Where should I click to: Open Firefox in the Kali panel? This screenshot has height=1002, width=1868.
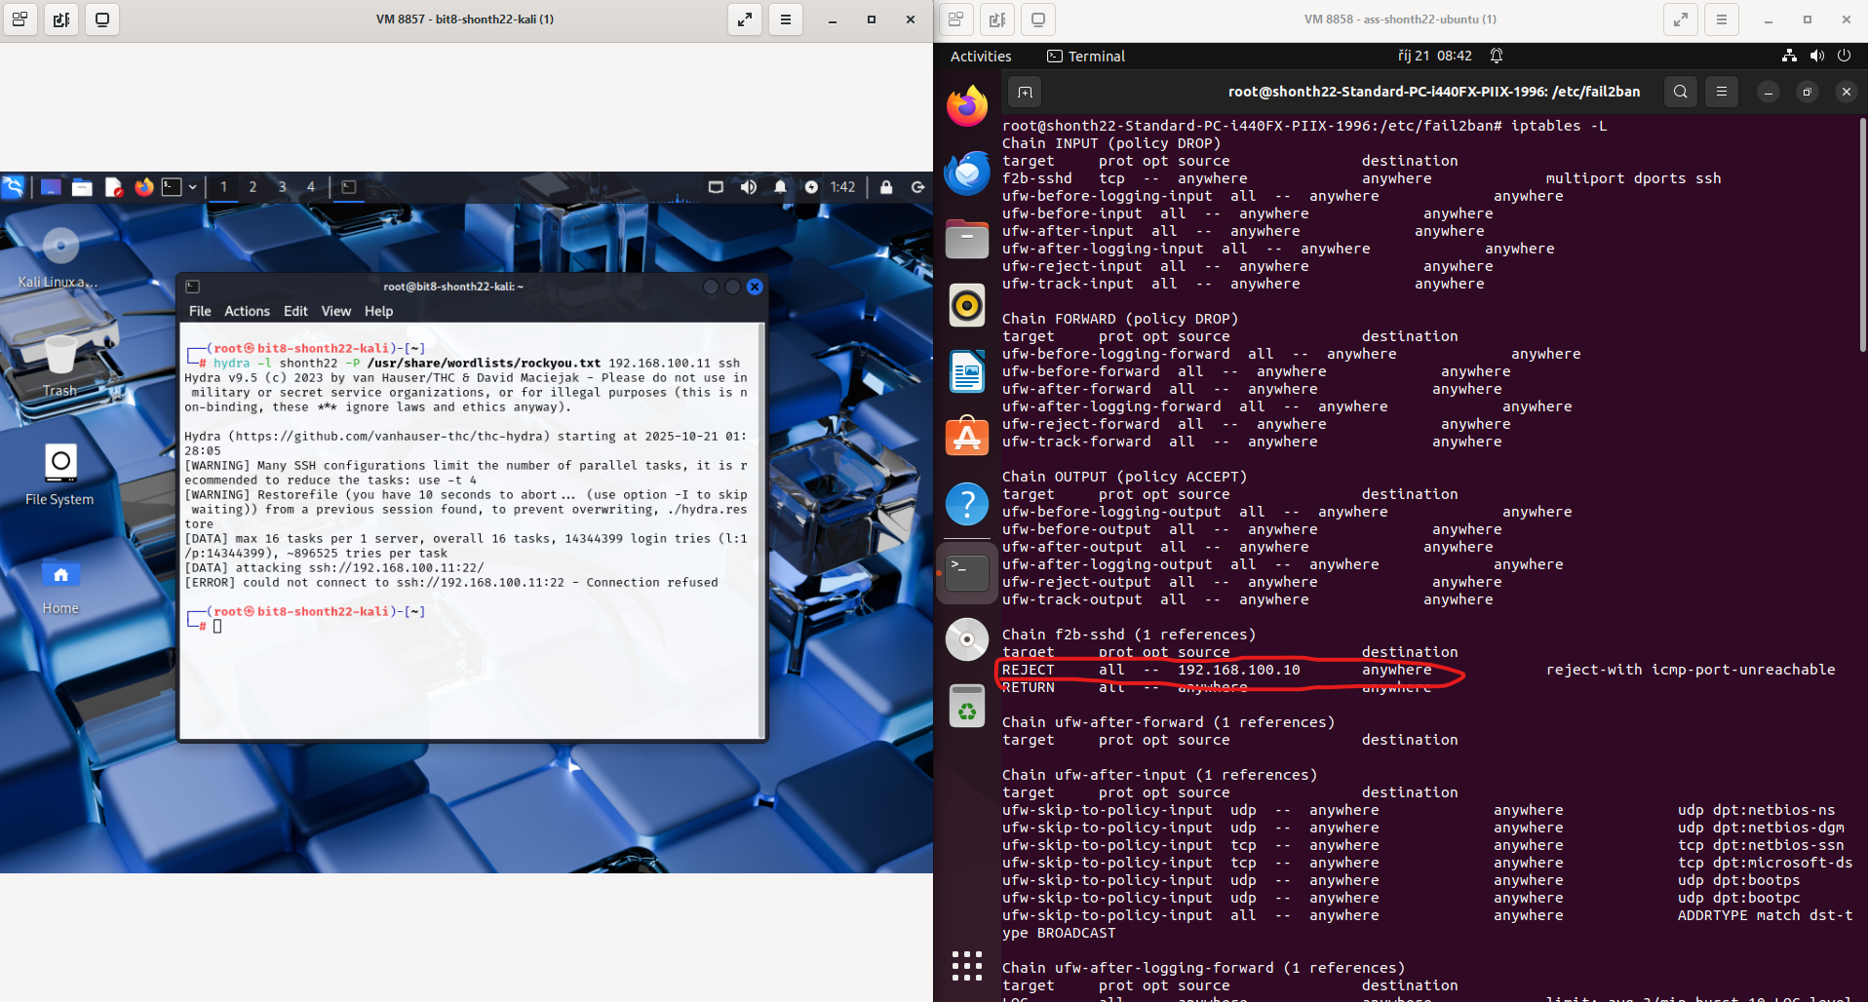click(144, 187)
